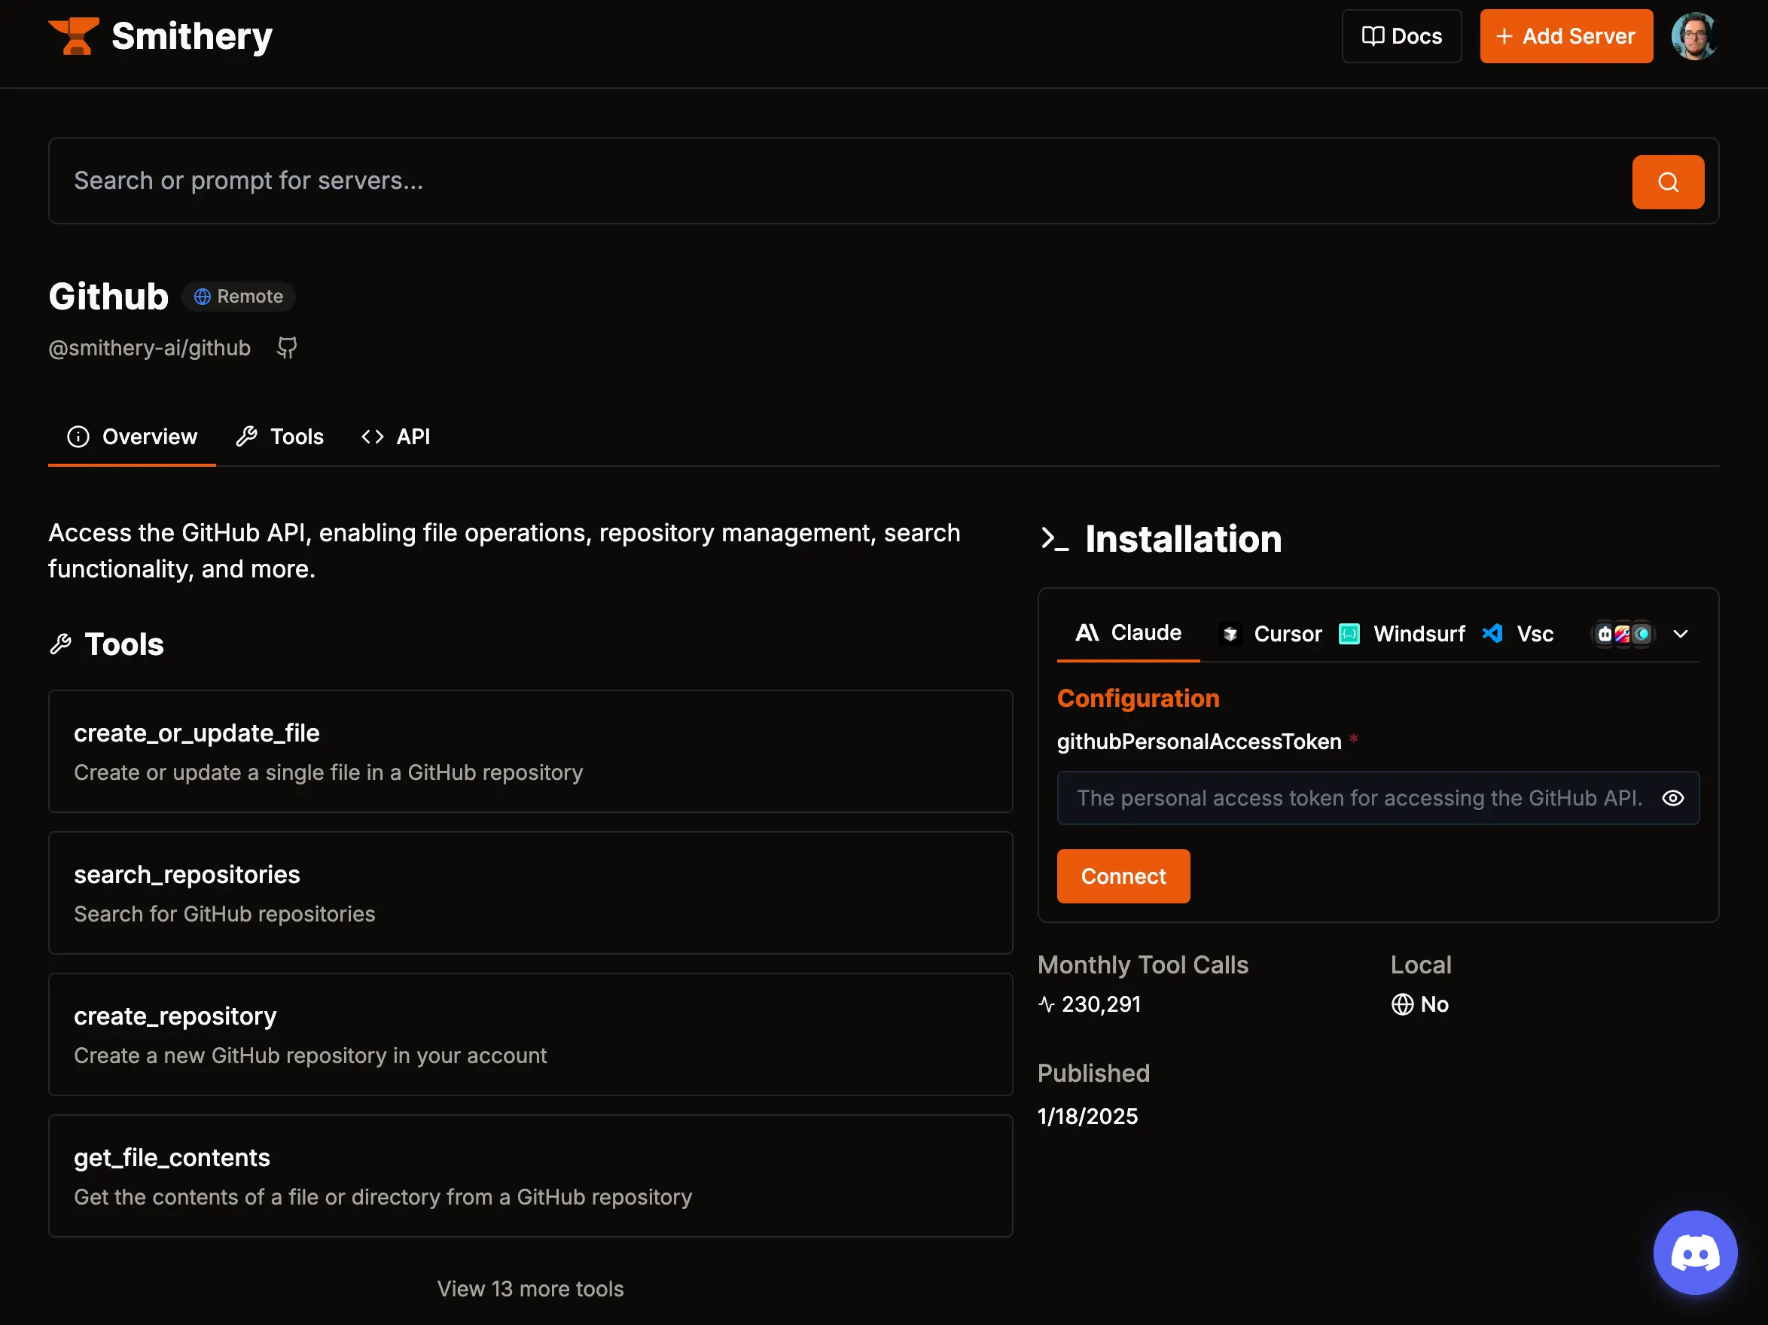Viewport: 1768px width, 1325px height.
Task: Click the githubPersonalAccessToken label
Action: pyautogui.click(x=1199, y=742)
